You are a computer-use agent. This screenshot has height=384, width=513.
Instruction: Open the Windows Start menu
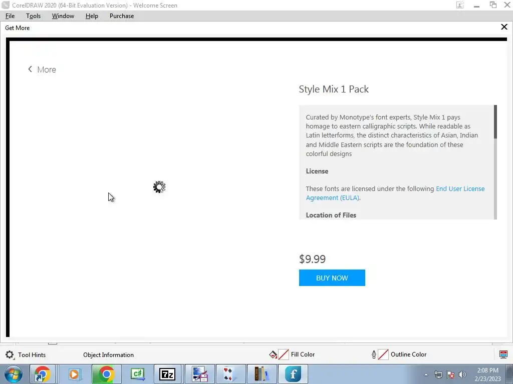click(14, 374)
